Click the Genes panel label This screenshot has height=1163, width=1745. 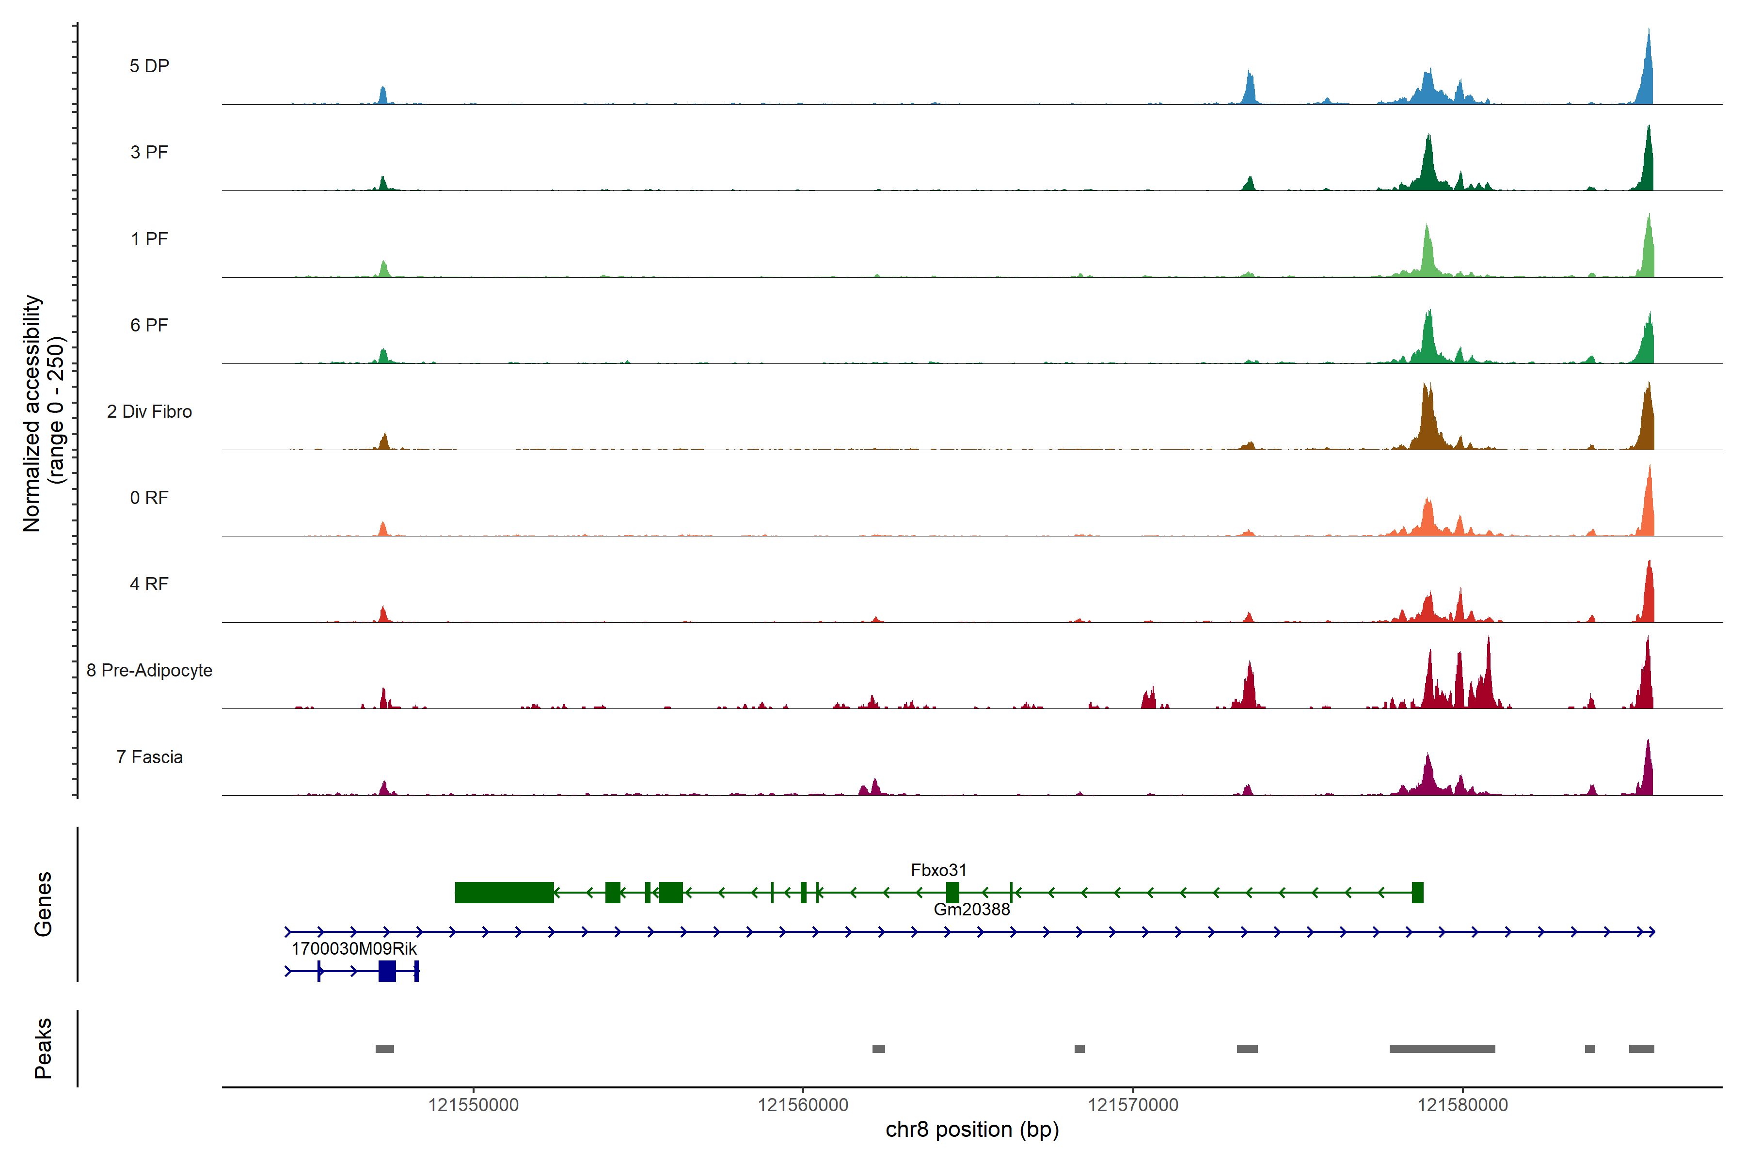43,903
